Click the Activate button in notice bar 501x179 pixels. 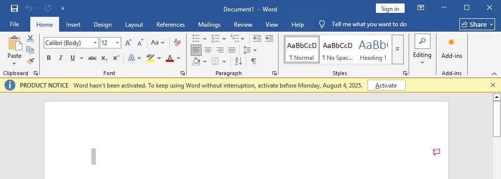pos(386,85)
